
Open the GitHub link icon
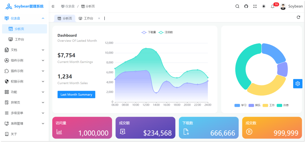pos(246,6)
